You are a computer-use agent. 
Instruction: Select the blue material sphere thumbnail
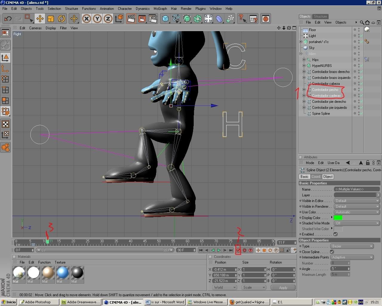coord(62,273)
